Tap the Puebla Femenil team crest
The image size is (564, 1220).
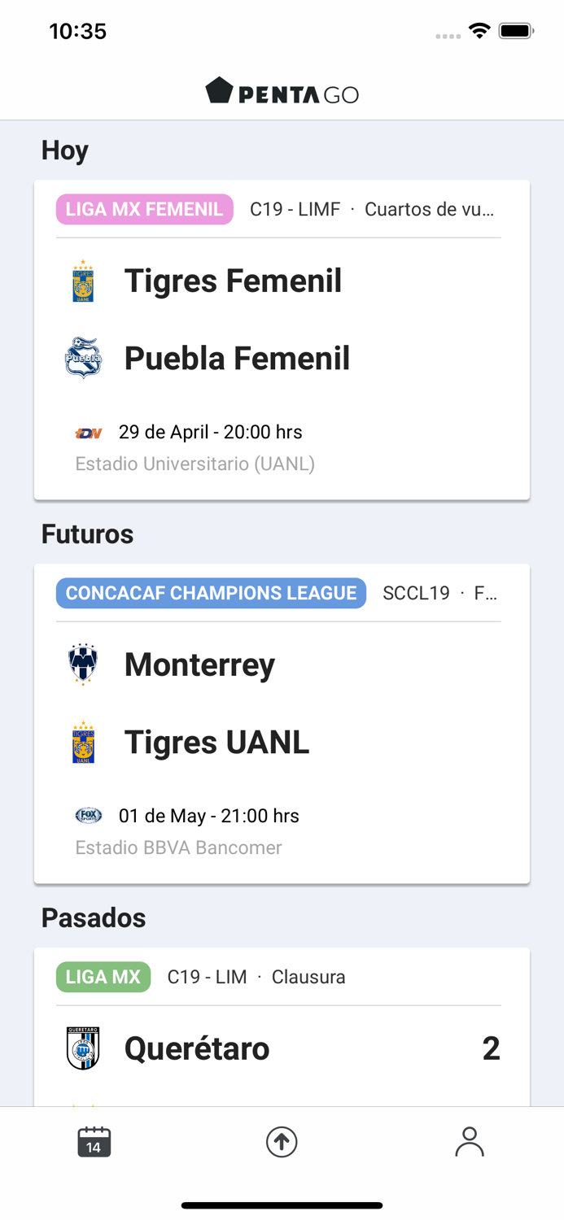83,358
